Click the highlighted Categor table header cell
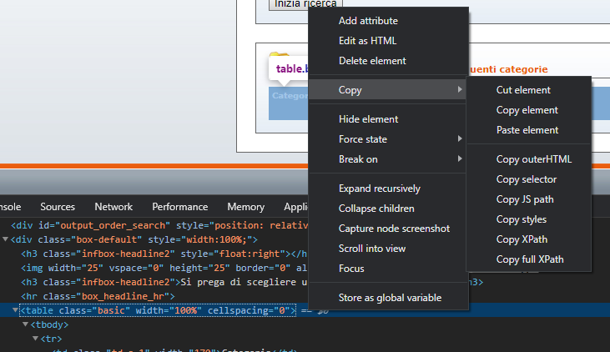 pyautogui.click(x=290, y=96)
